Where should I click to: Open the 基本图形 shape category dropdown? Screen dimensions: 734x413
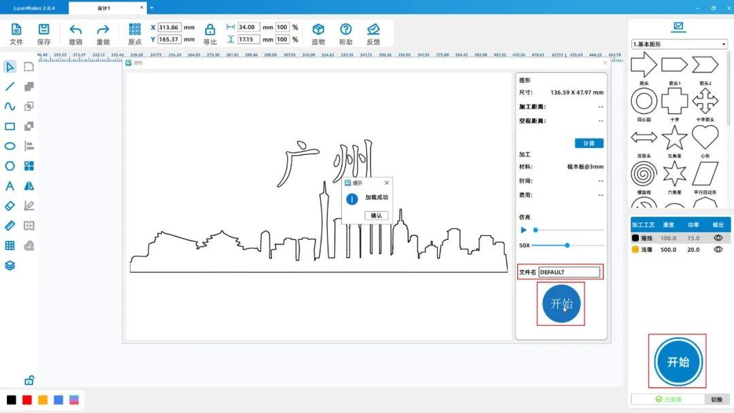[x=679, y=44]
